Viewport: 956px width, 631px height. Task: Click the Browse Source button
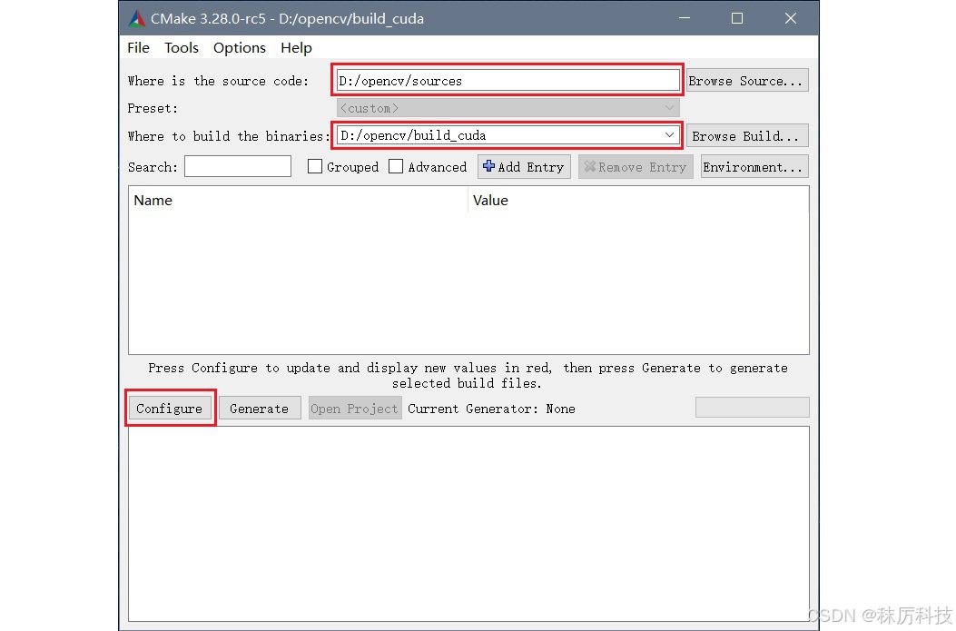pos(747,81)
